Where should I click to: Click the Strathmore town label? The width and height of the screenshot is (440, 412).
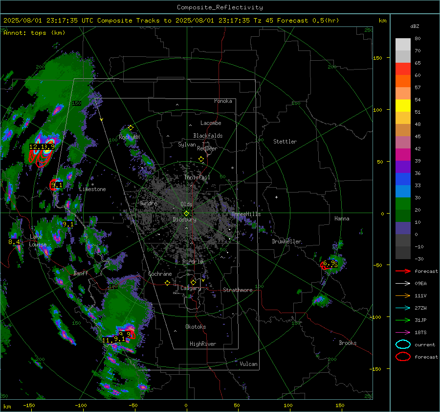point(238,290)
